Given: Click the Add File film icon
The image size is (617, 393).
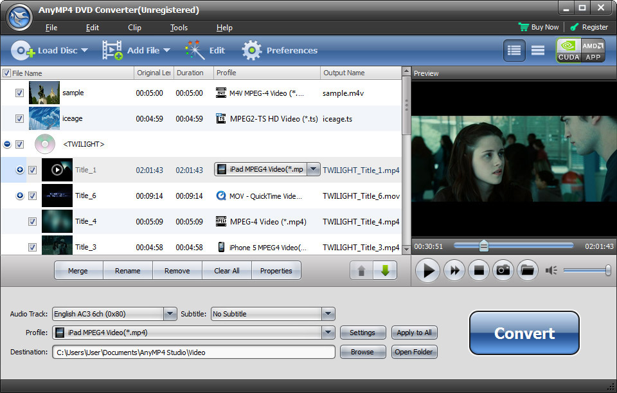Looking at the screenshot, I should (x=112, y=50).
